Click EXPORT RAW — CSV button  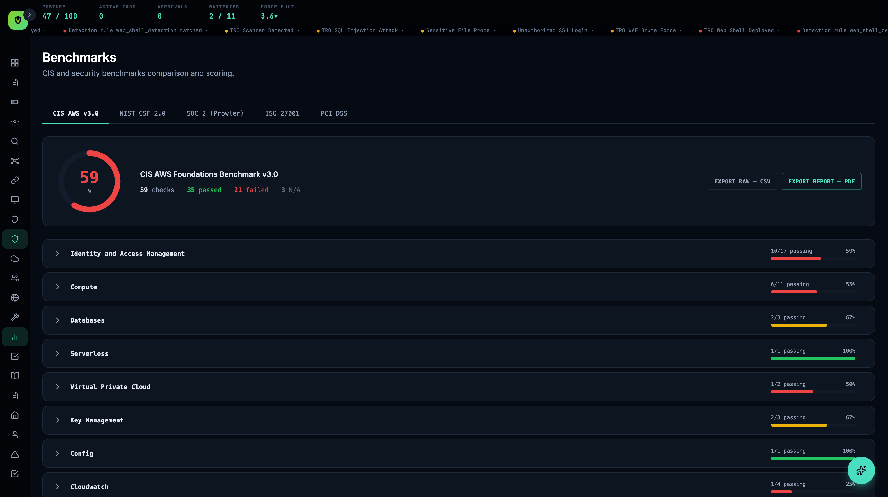(742, 181)
